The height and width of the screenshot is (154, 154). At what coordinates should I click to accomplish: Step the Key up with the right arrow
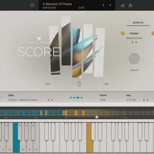tap(148, 100)
